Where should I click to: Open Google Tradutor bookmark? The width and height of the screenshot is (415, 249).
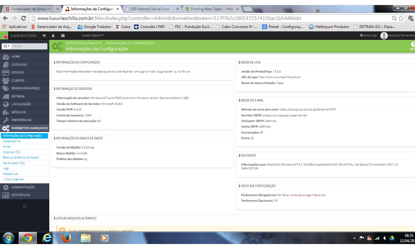(95, 27)
